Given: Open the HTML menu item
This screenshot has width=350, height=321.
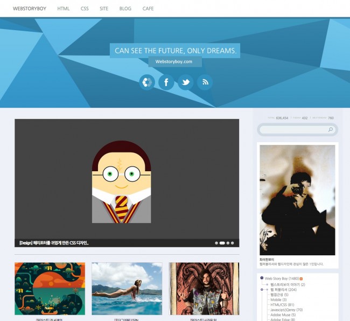Looking at the screenshot, I should [64, 9].
